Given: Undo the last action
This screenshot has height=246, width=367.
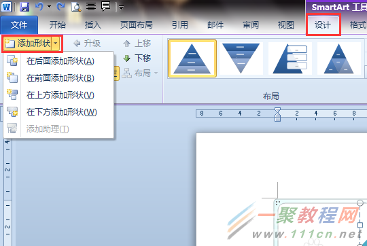Looking at the screenshot, I should tap(39, 7).
